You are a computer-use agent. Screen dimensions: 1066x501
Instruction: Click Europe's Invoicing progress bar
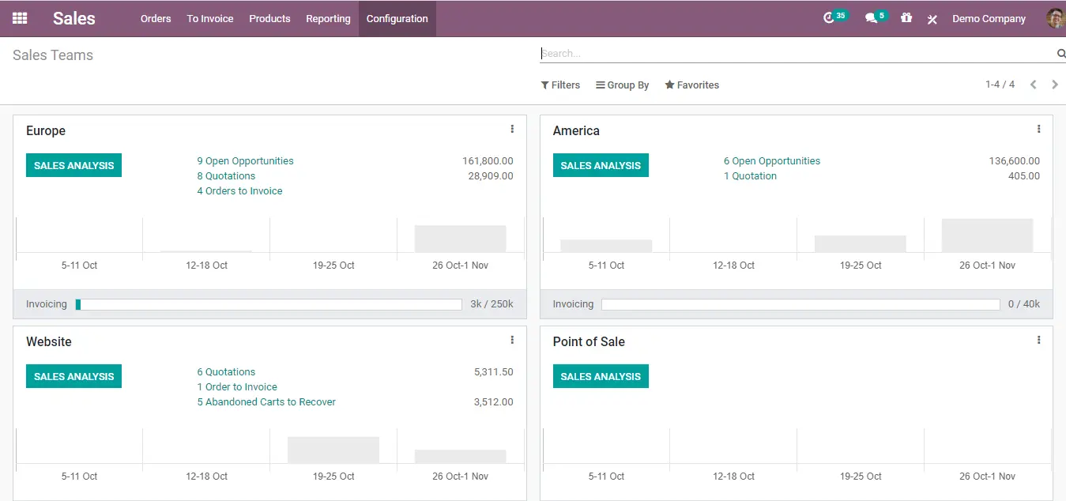tap(269, 303)
